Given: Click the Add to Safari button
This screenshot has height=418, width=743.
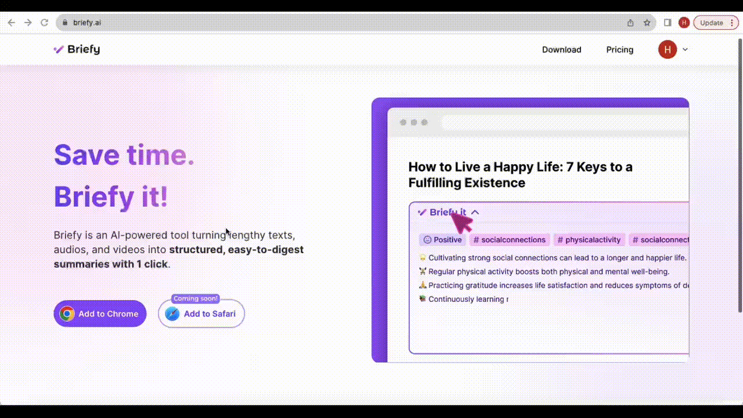Looking at the screenshot, I should [201, 313].
